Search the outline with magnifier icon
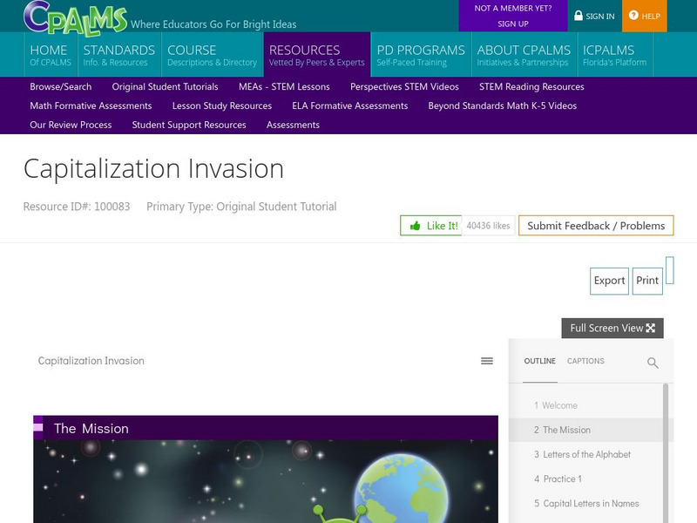 [x=653, y=363]
